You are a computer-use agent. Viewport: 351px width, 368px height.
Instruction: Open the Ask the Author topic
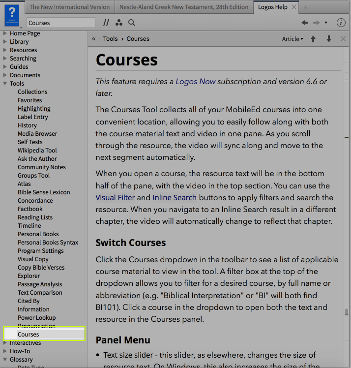pos(37,158)
